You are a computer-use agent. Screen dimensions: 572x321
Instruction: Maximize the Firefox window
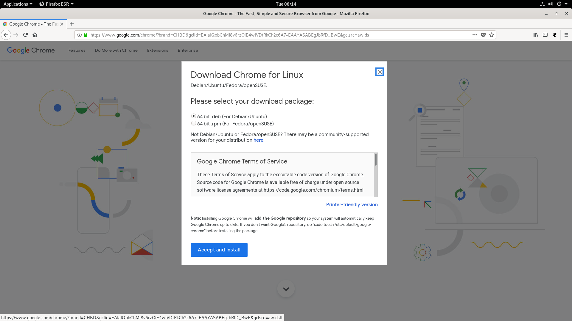pos(556,14)
